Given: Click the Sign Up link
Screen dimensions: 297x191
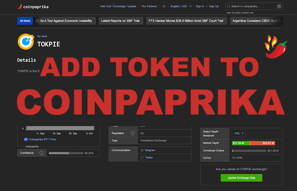Looking at the screenshot, I should 214,6.
